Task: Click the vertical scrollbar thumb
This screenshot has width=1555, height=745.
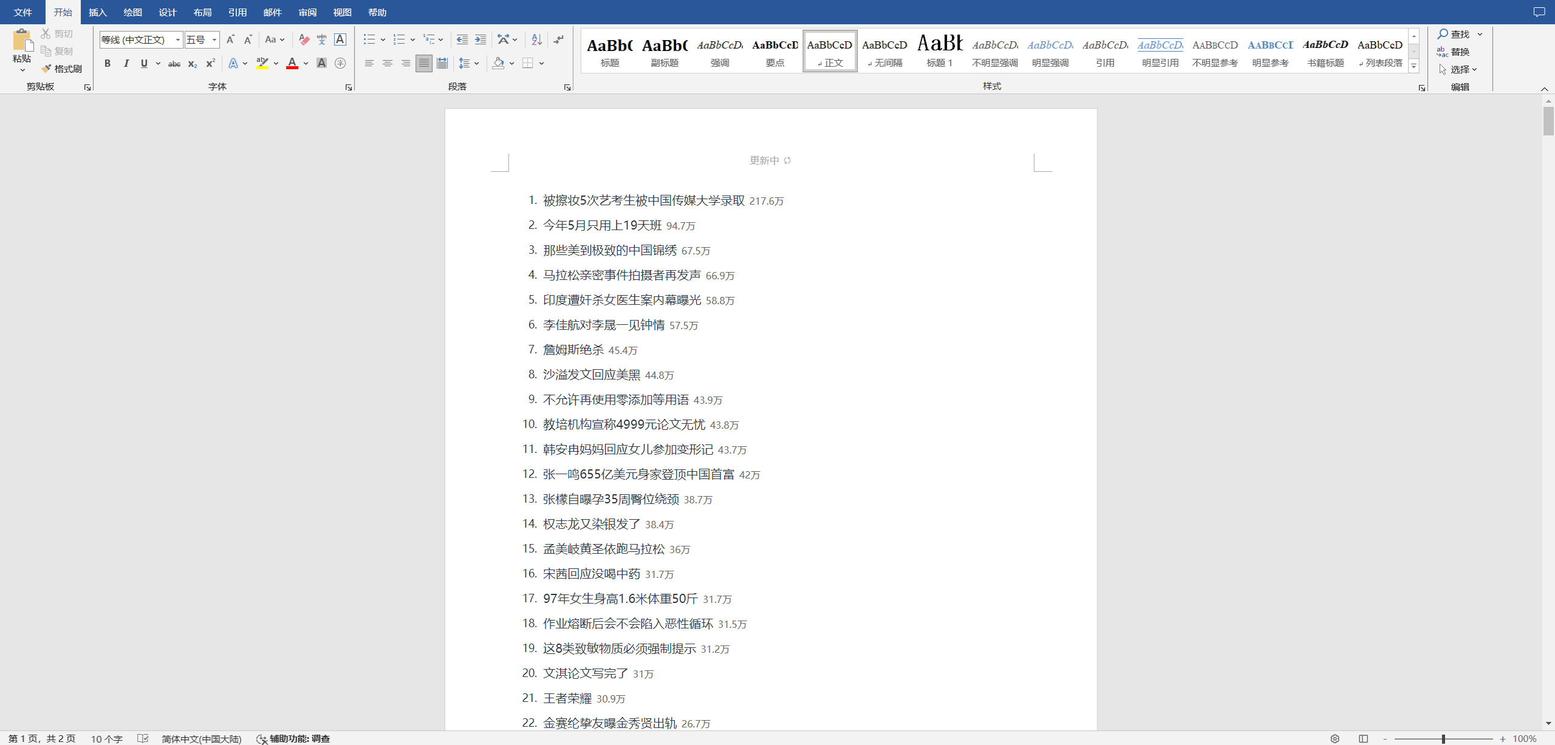Action: click(x=1548, y=121)
